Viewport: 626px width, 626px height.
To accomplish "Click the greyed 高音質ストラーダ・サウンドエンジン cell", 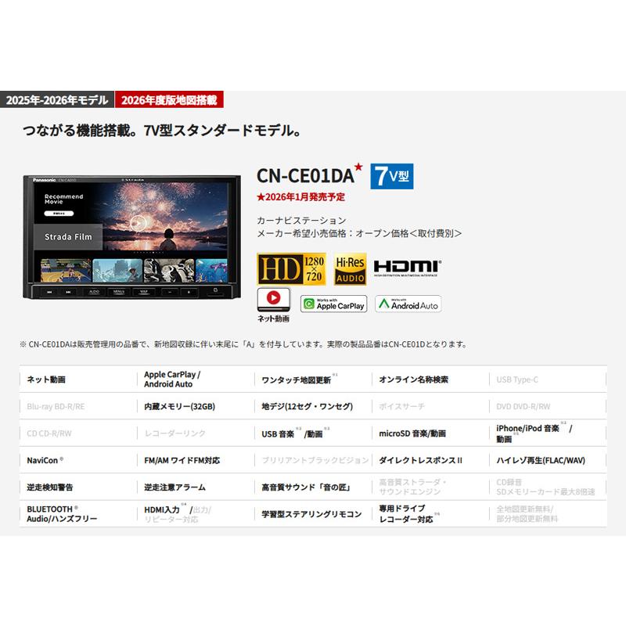I will coord(430,487).
